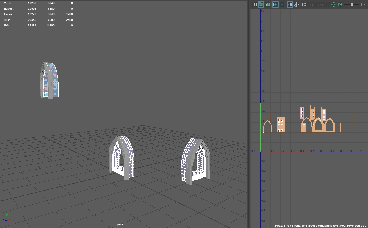Image resolution: width=368 pixels, height=228 pixels.
Task: Expand the UV toolbar overflow arrows
Action: pyautogui.click(x=363, y=4)
